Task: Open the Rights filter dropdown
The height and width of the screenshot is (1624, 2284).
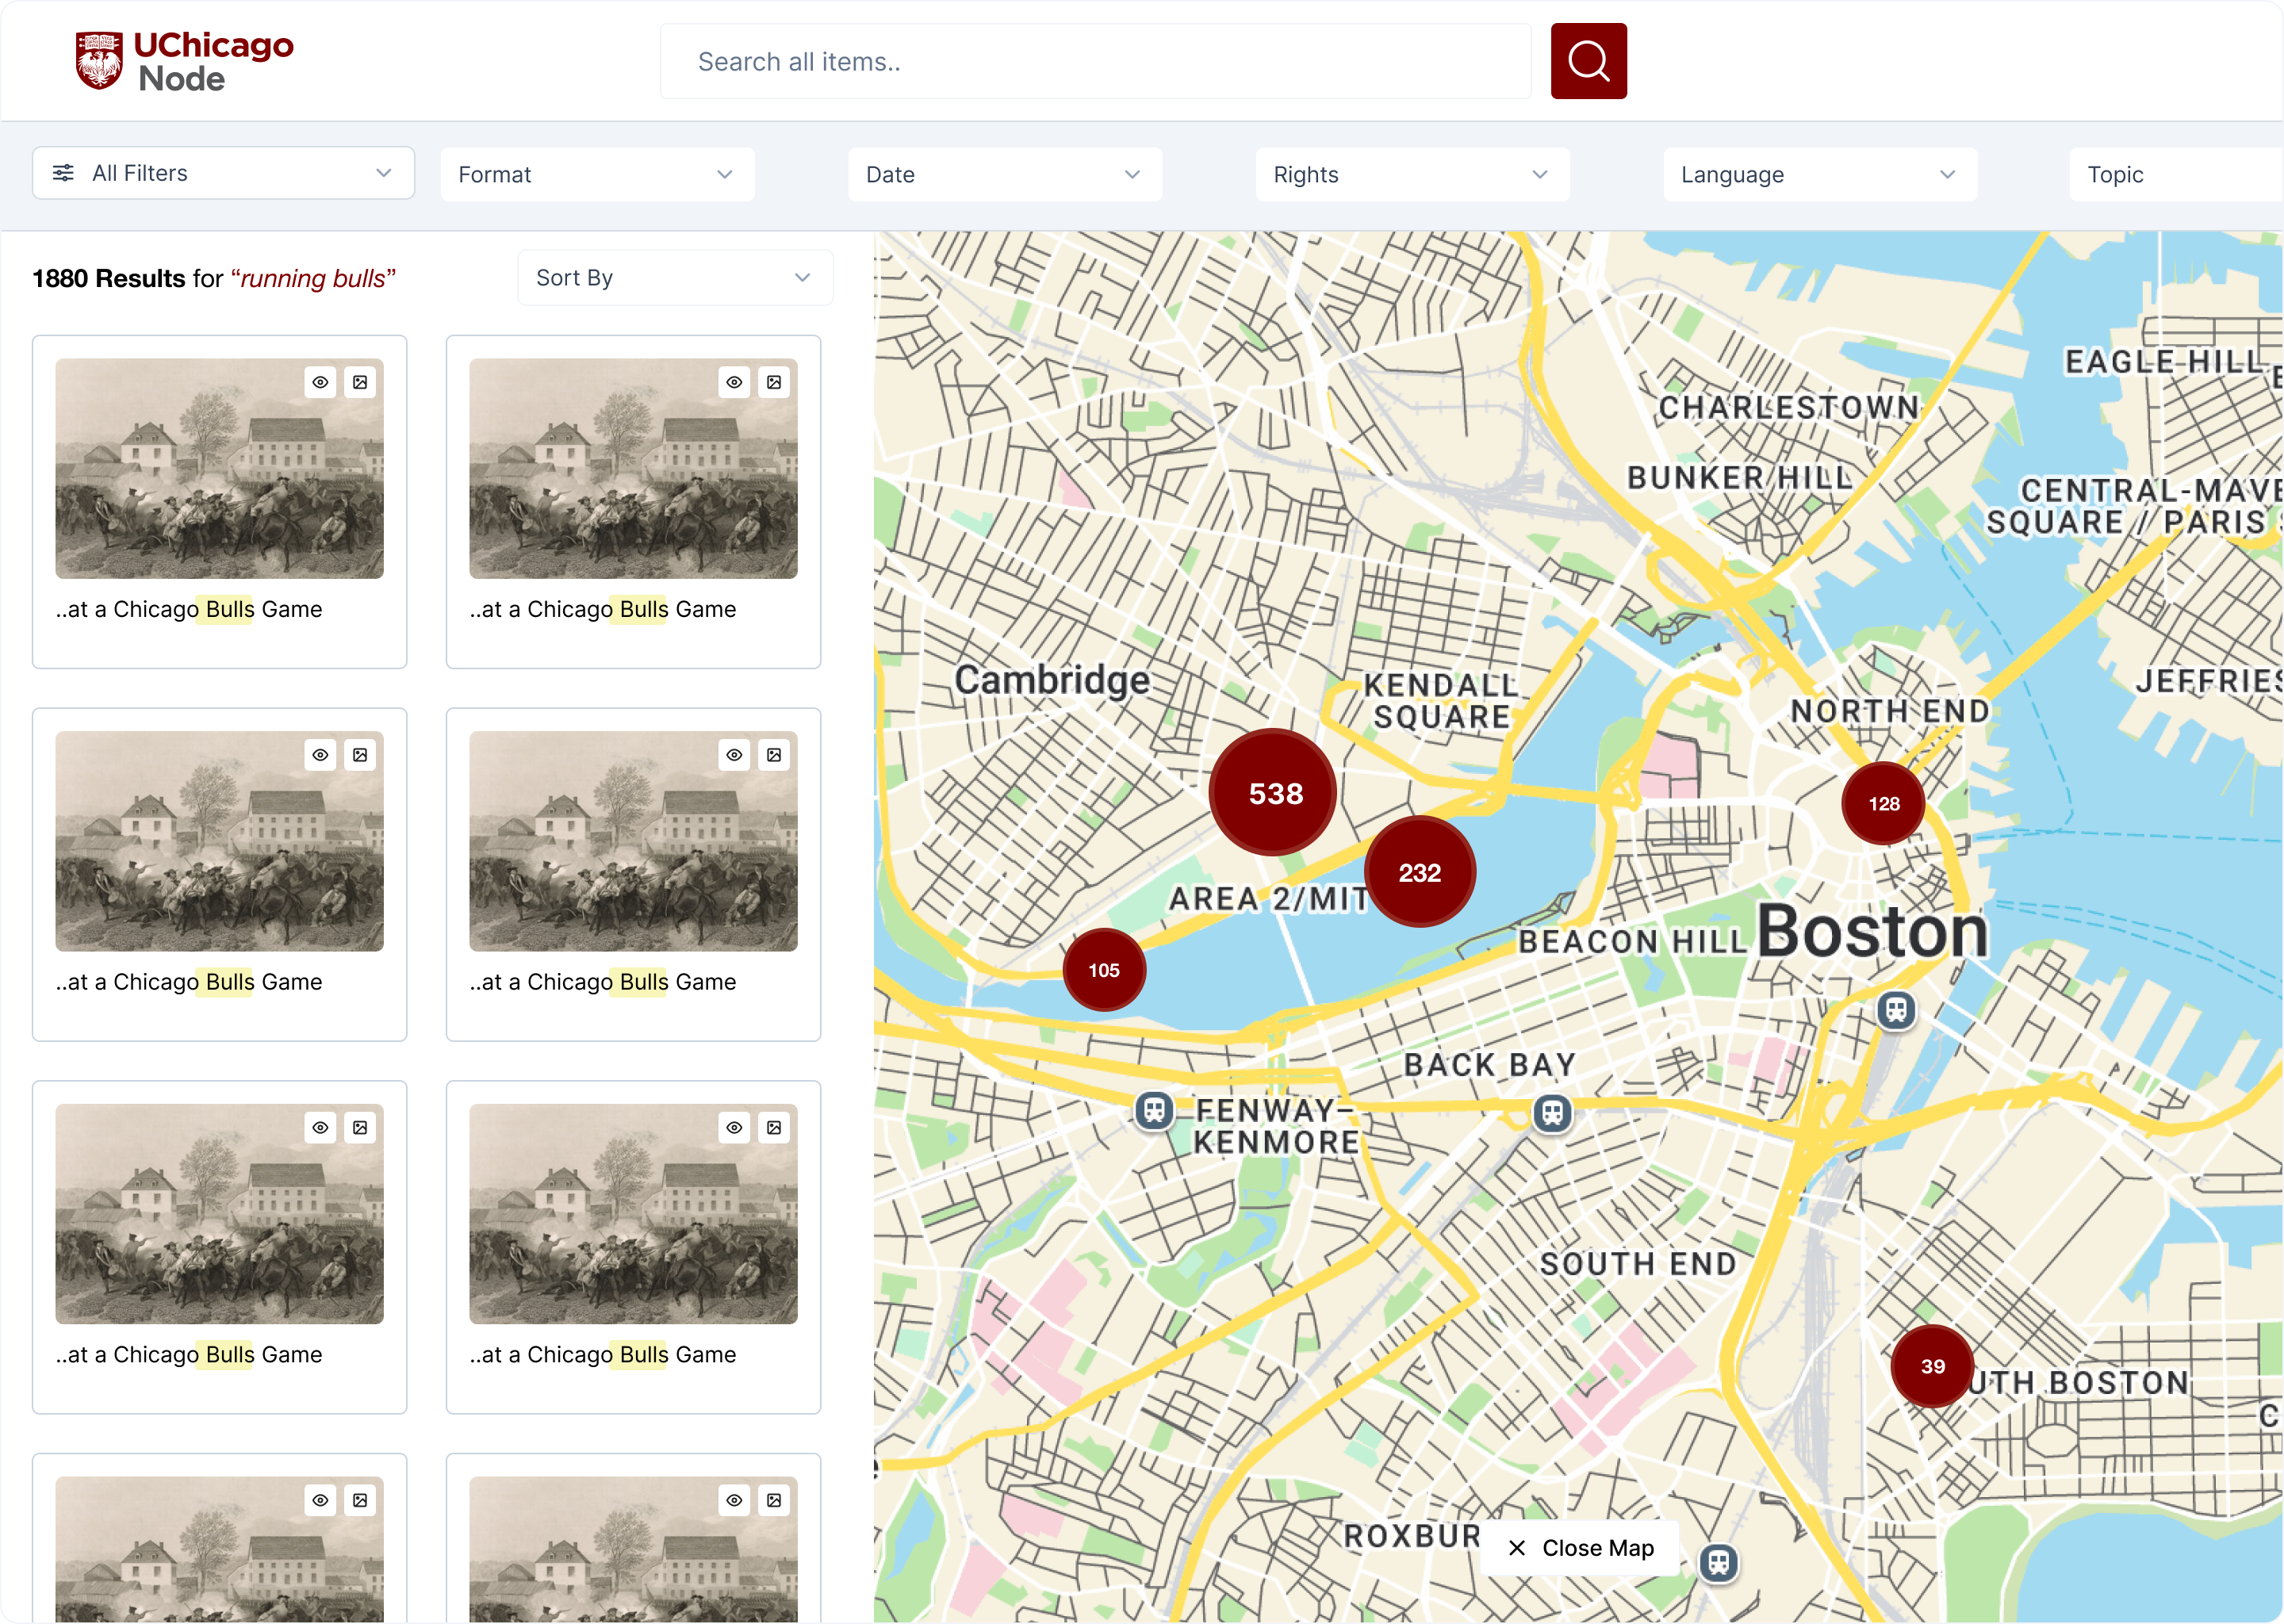Action: pyautogui.click(x=1412, y=174)
